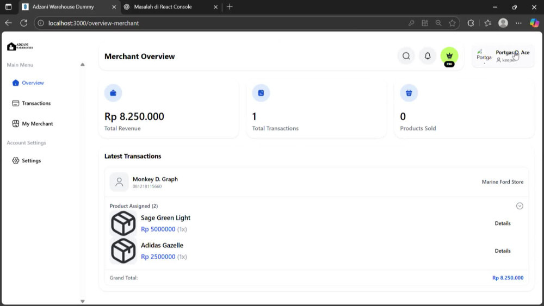Viewport: 544px width, 306px height.
Task: Click the Total Transactions document icon
Action: point(261,93)
